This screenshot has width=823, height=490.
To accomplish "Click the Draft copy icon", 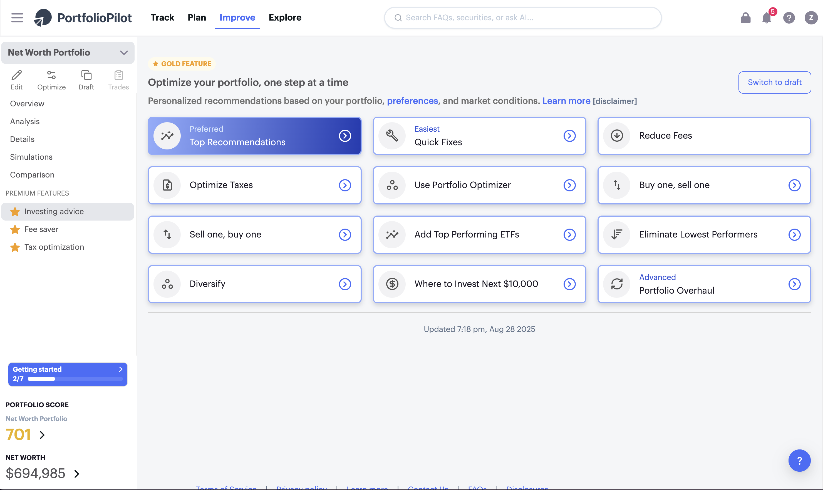I will coord(86,75).
